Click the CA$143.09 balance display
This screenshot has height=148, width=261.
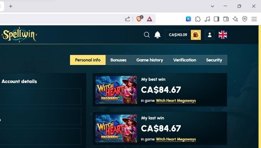pos(178,35)
